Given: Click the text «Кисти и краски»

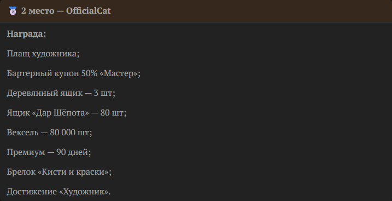Looking at the screenshot, I should coord(73,172).
